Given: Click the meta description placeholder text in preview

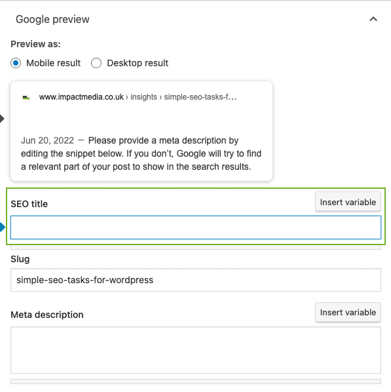Looking at the screenshot, I should point(141,153).
